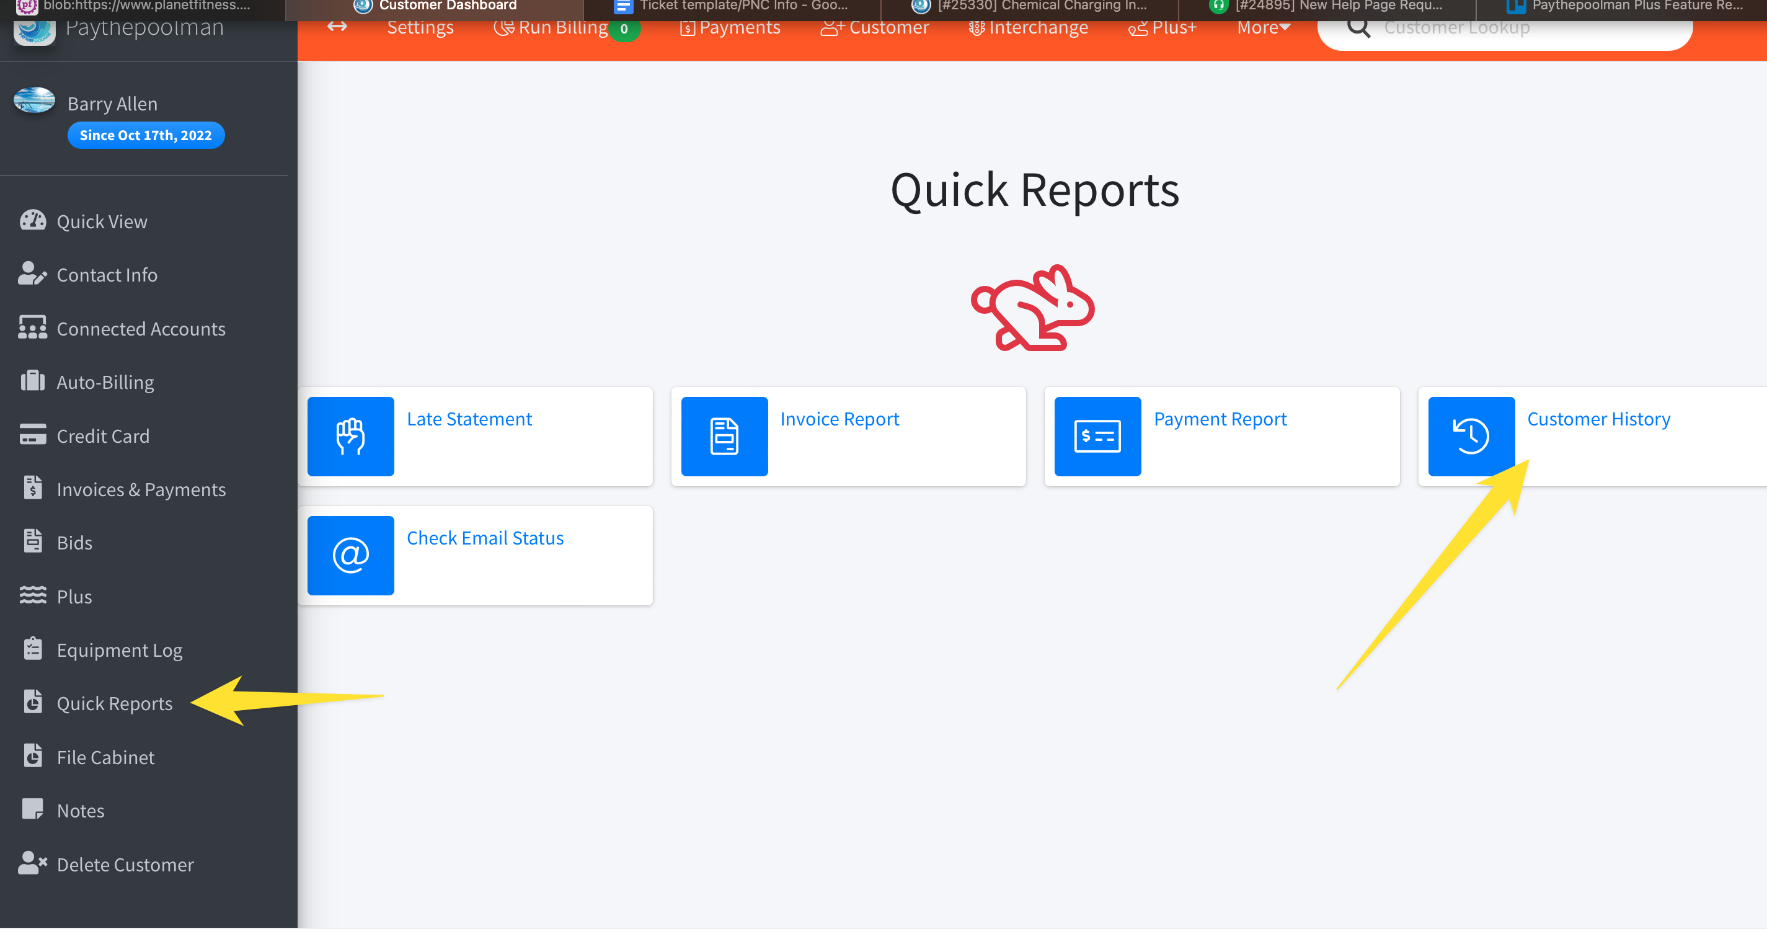Click the Late Statement fist icon
1767x934 pixels.
[x=350, y=437]
